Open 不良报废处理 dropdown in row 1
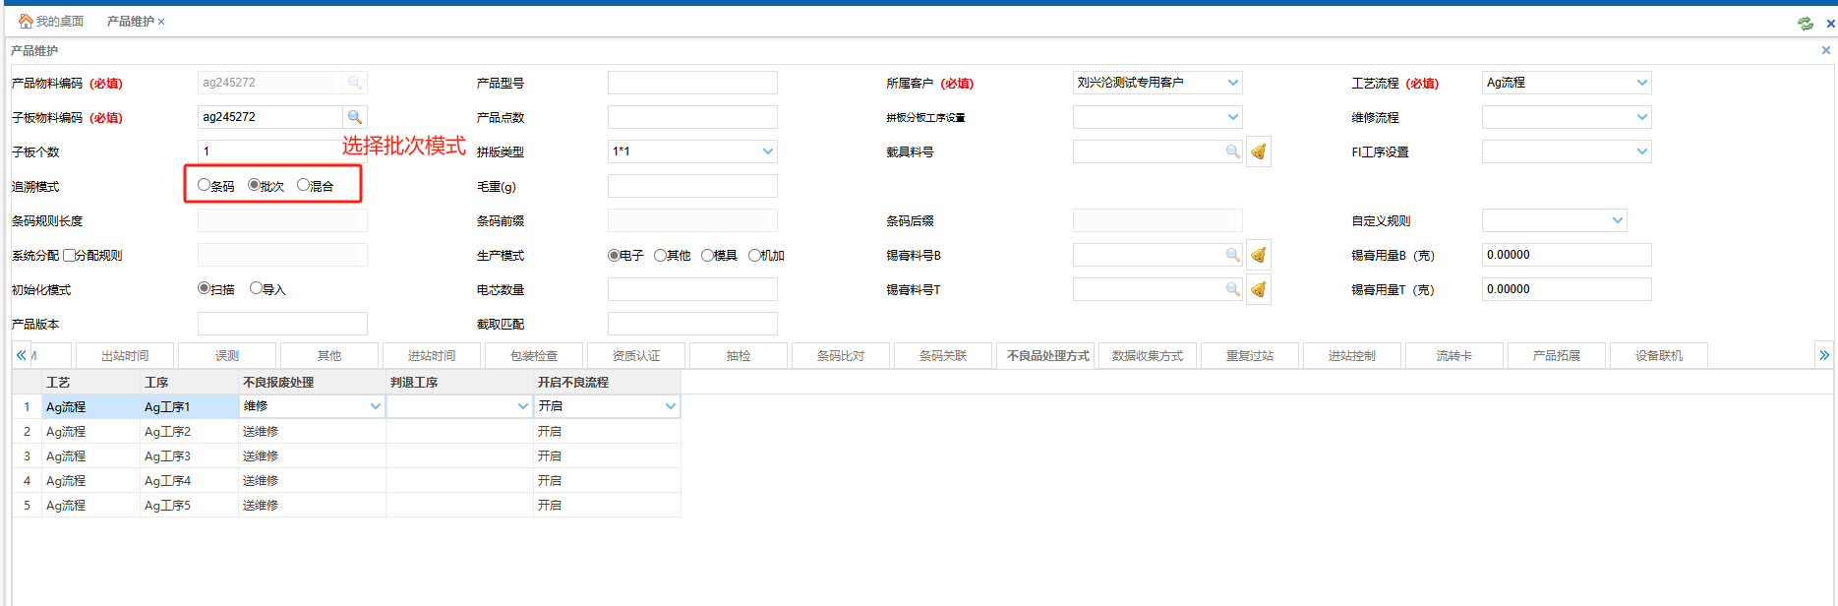This screenshot has height=606, width=1838. click(x=375, y=406)
